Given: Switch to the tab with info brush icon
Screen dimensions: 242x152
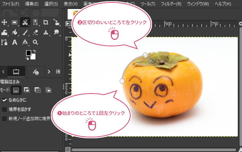Looking at the screenshot, I should (36, 72).
